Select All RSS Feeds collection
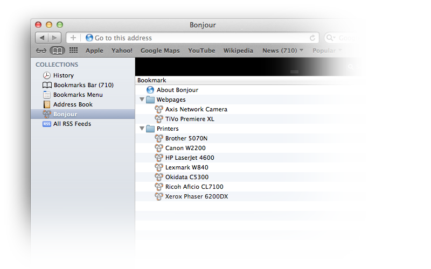Screen dimensions: 431x269 (72, 124)
